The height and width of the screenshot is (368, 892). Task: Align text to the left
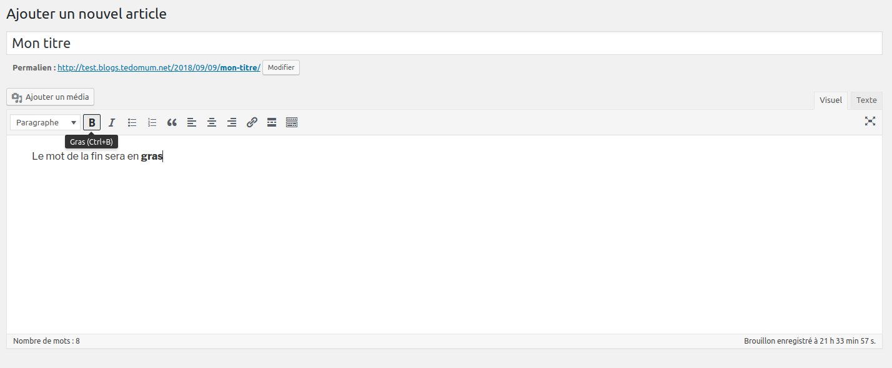click(192, 122)
